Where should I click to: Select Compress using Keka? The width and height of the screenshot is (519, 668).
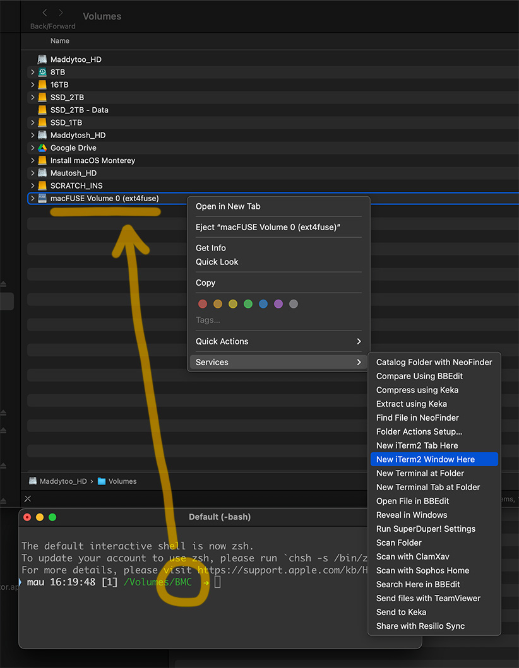[434, 390]
